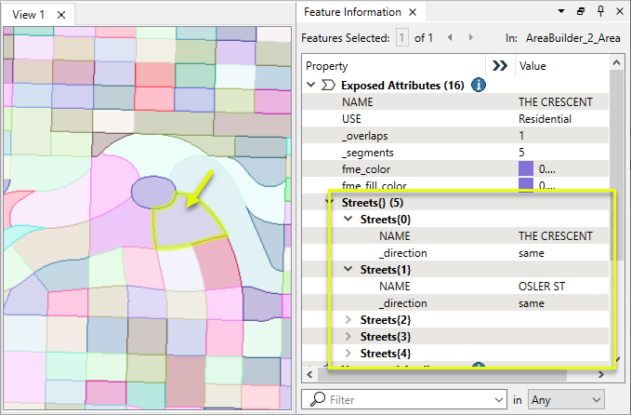Image resolution: width=631 pixels, height=415 pixels.
Task: Select the Feature Information tab
Action: [x=352, y=13]
